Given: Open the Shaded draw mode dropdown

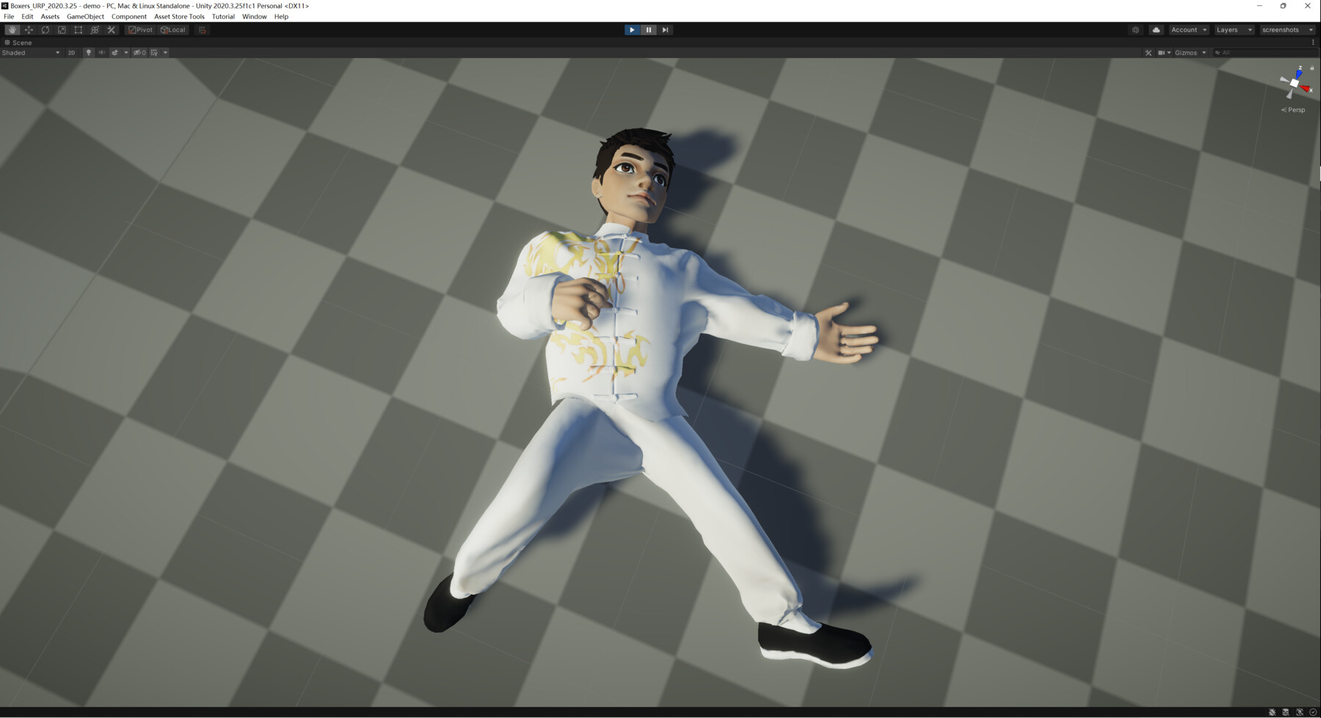Looking at the screenshot, I should [31, 53].
